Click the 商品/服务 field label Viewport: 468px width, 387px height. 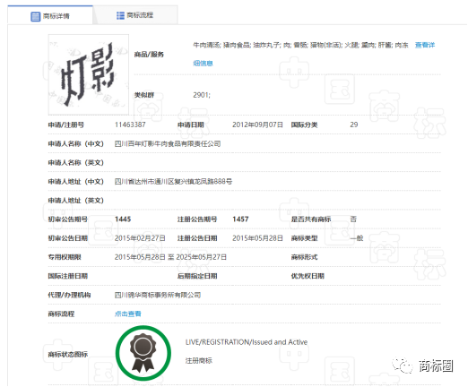coord(149,55)
